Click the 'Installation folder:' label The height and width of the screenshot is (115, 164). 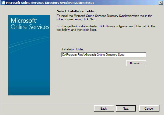[x=73, y=49]
